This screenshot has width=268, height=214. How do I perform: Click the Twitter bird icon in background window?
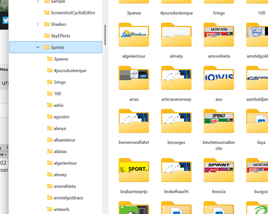pos(5,20)
